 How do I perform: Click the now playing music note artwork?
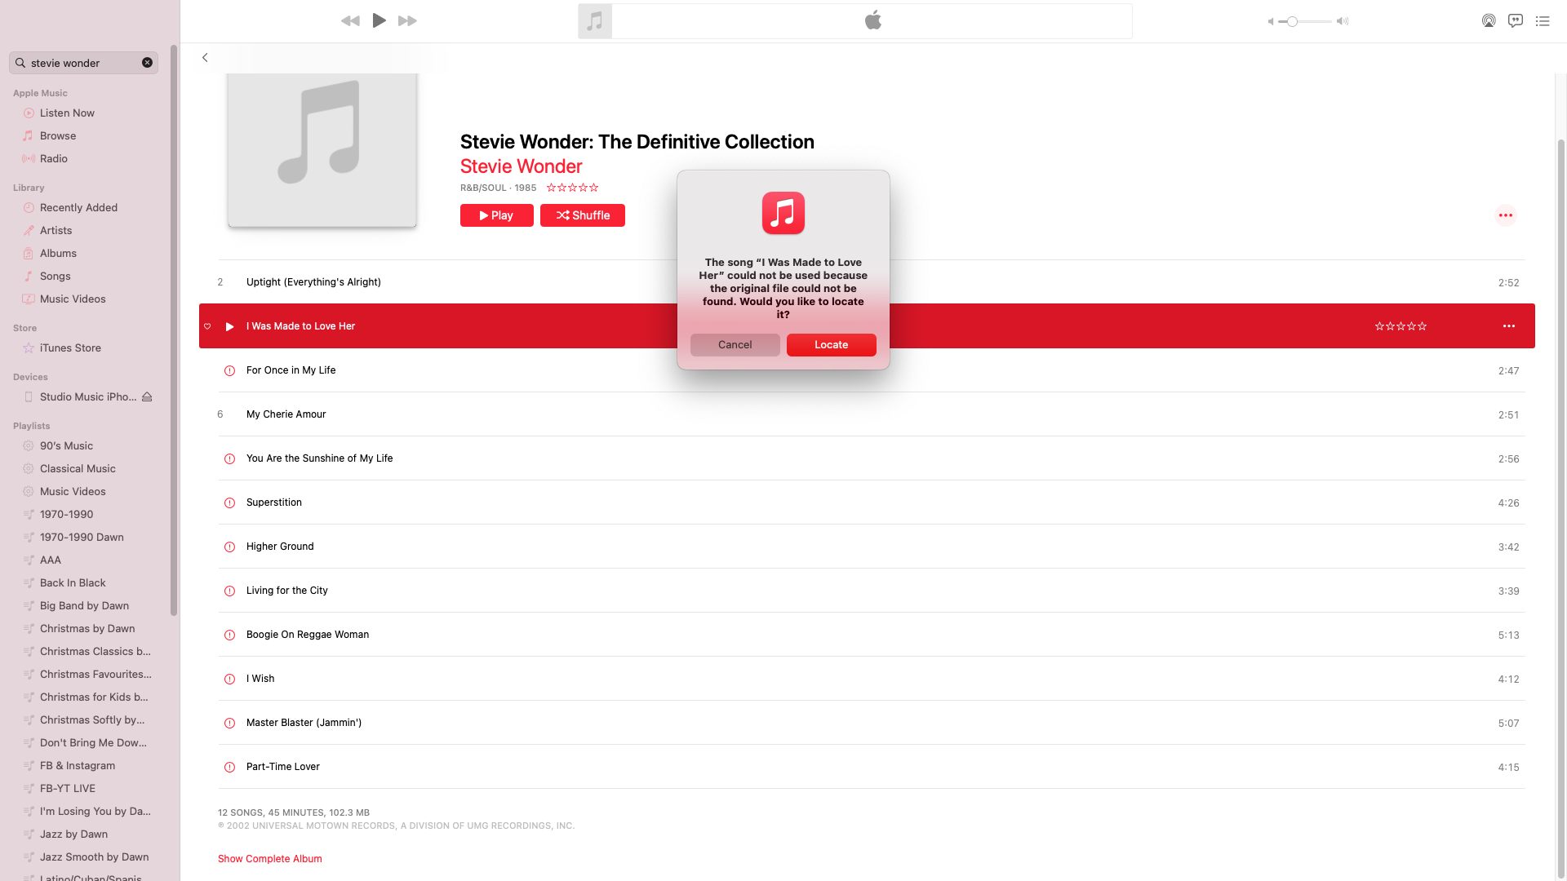tap(595, 21)
